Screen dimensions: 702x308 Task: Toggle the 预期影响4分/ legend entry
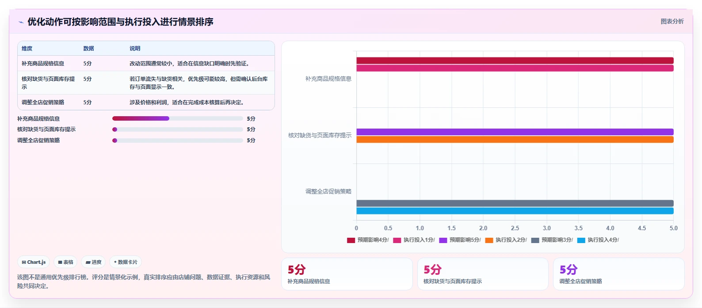coord(367,240)
